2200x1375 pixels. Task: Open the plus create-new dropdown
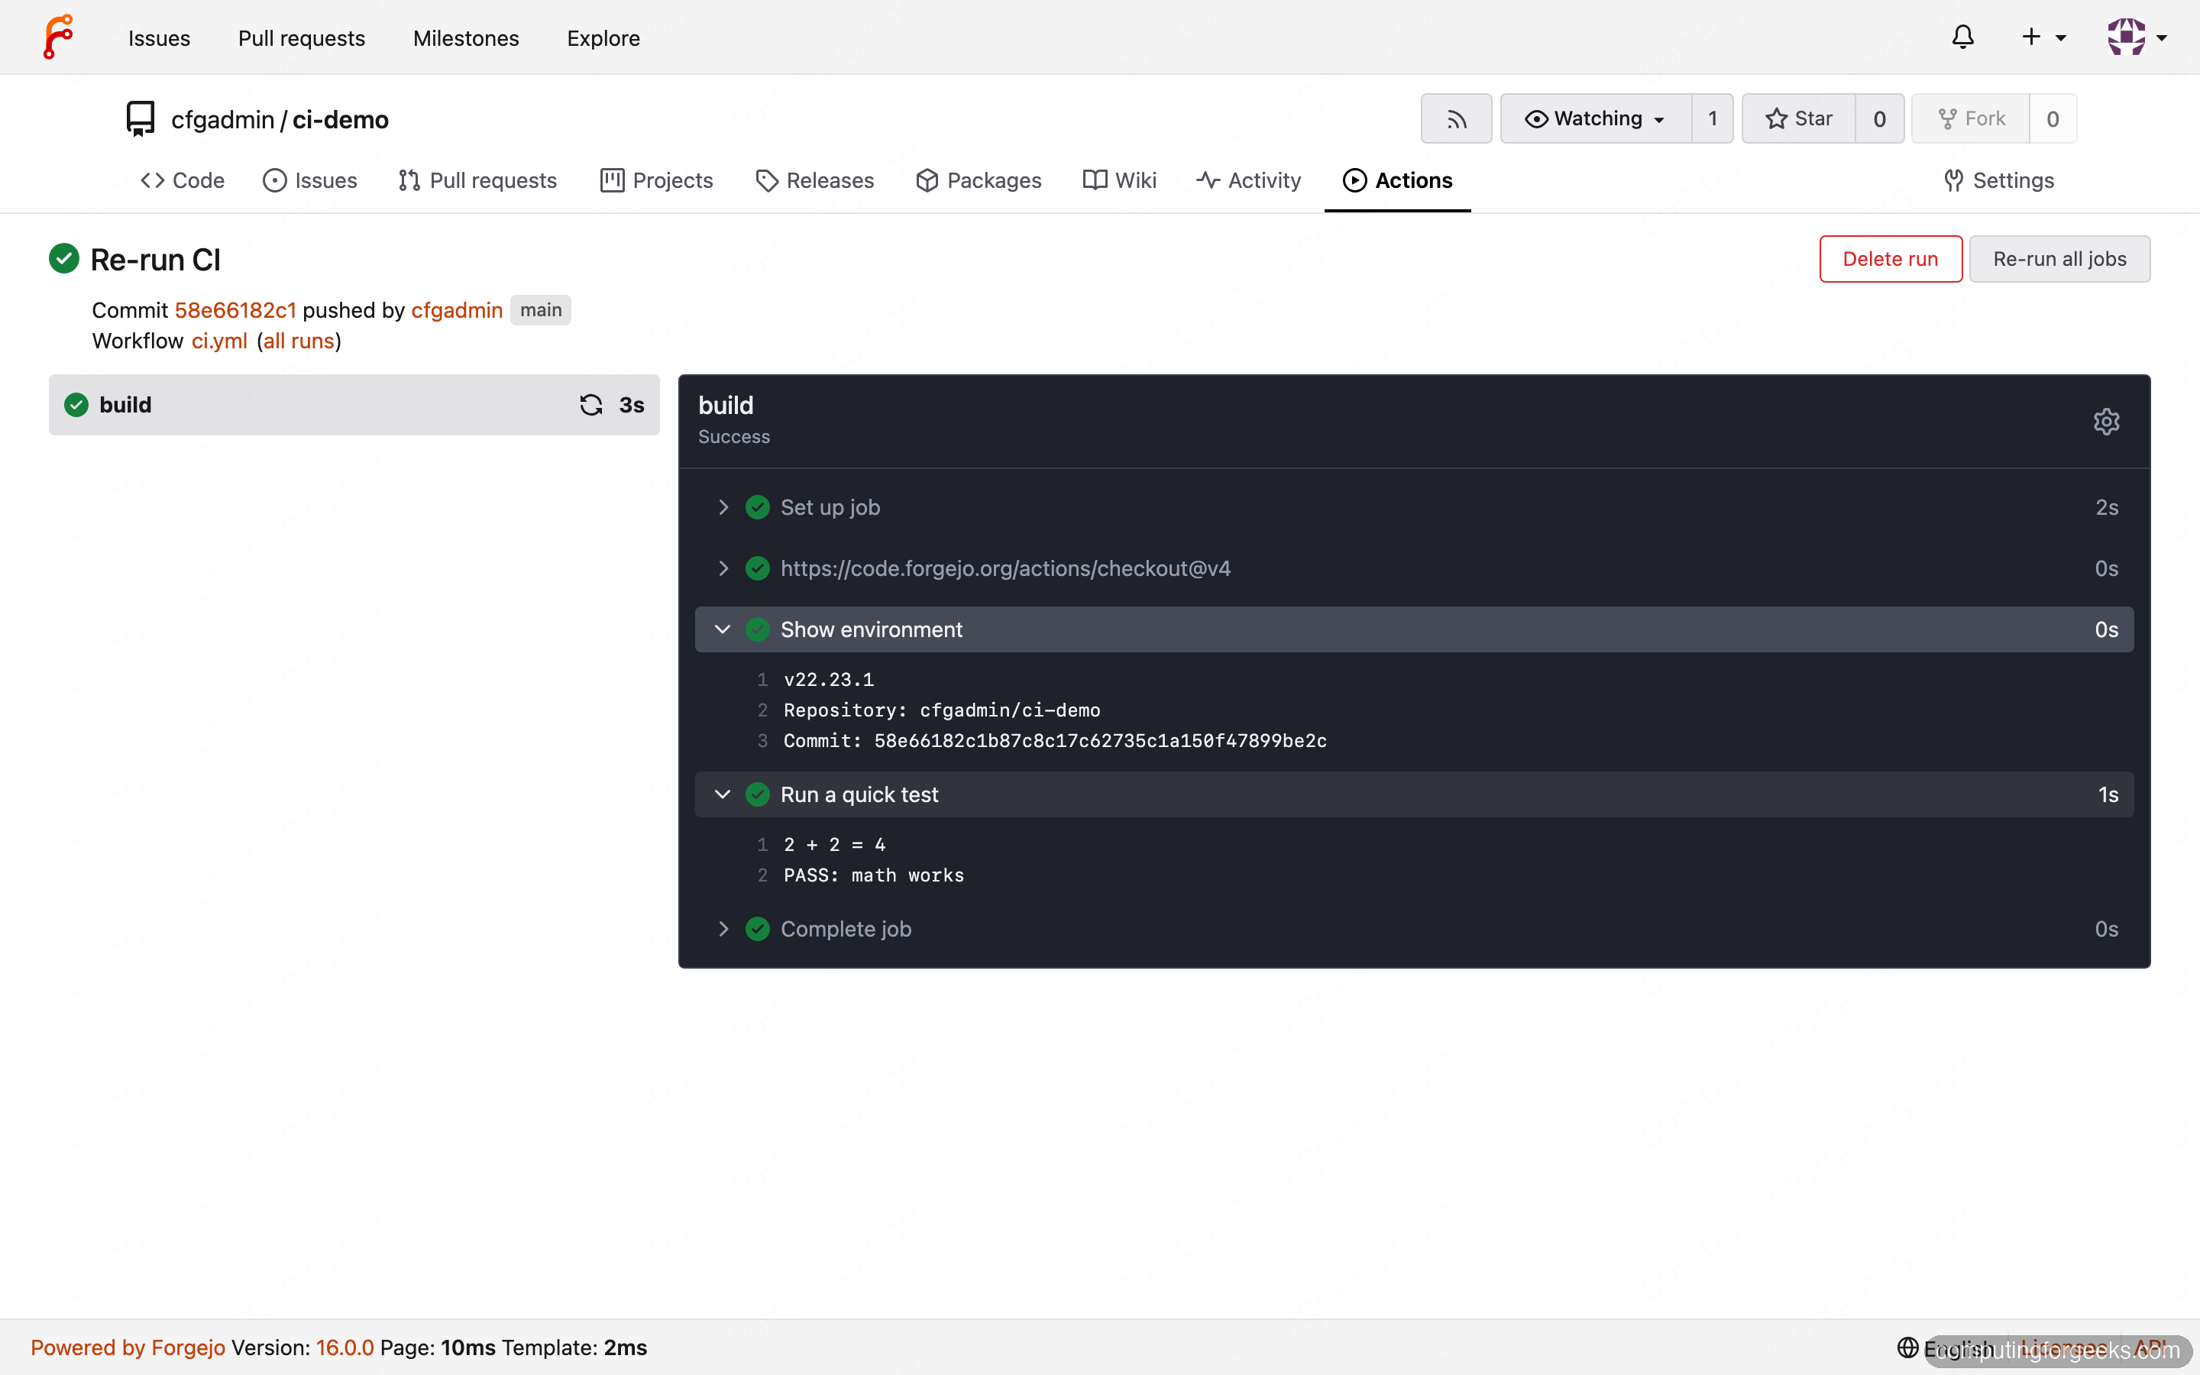tap(2043, 37)
